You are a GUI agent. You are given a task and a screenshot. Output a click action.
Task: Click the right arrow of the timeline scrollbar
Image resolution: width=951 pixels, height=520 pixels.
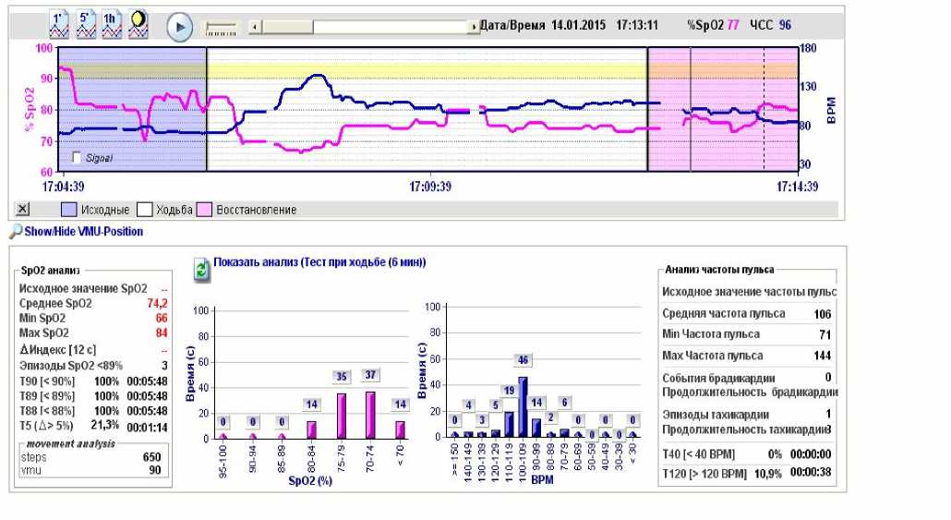(472, 27)
